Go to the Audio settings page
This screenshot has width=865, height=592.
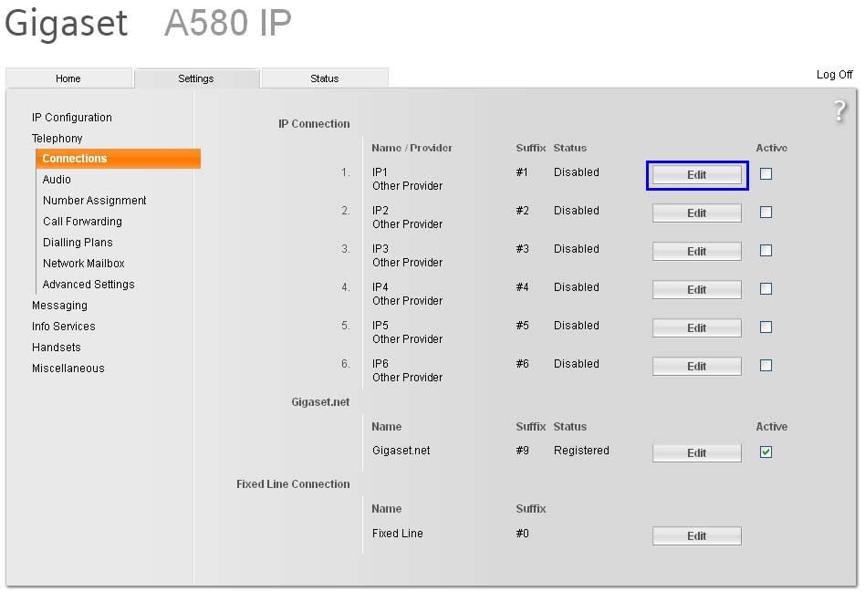57,180
